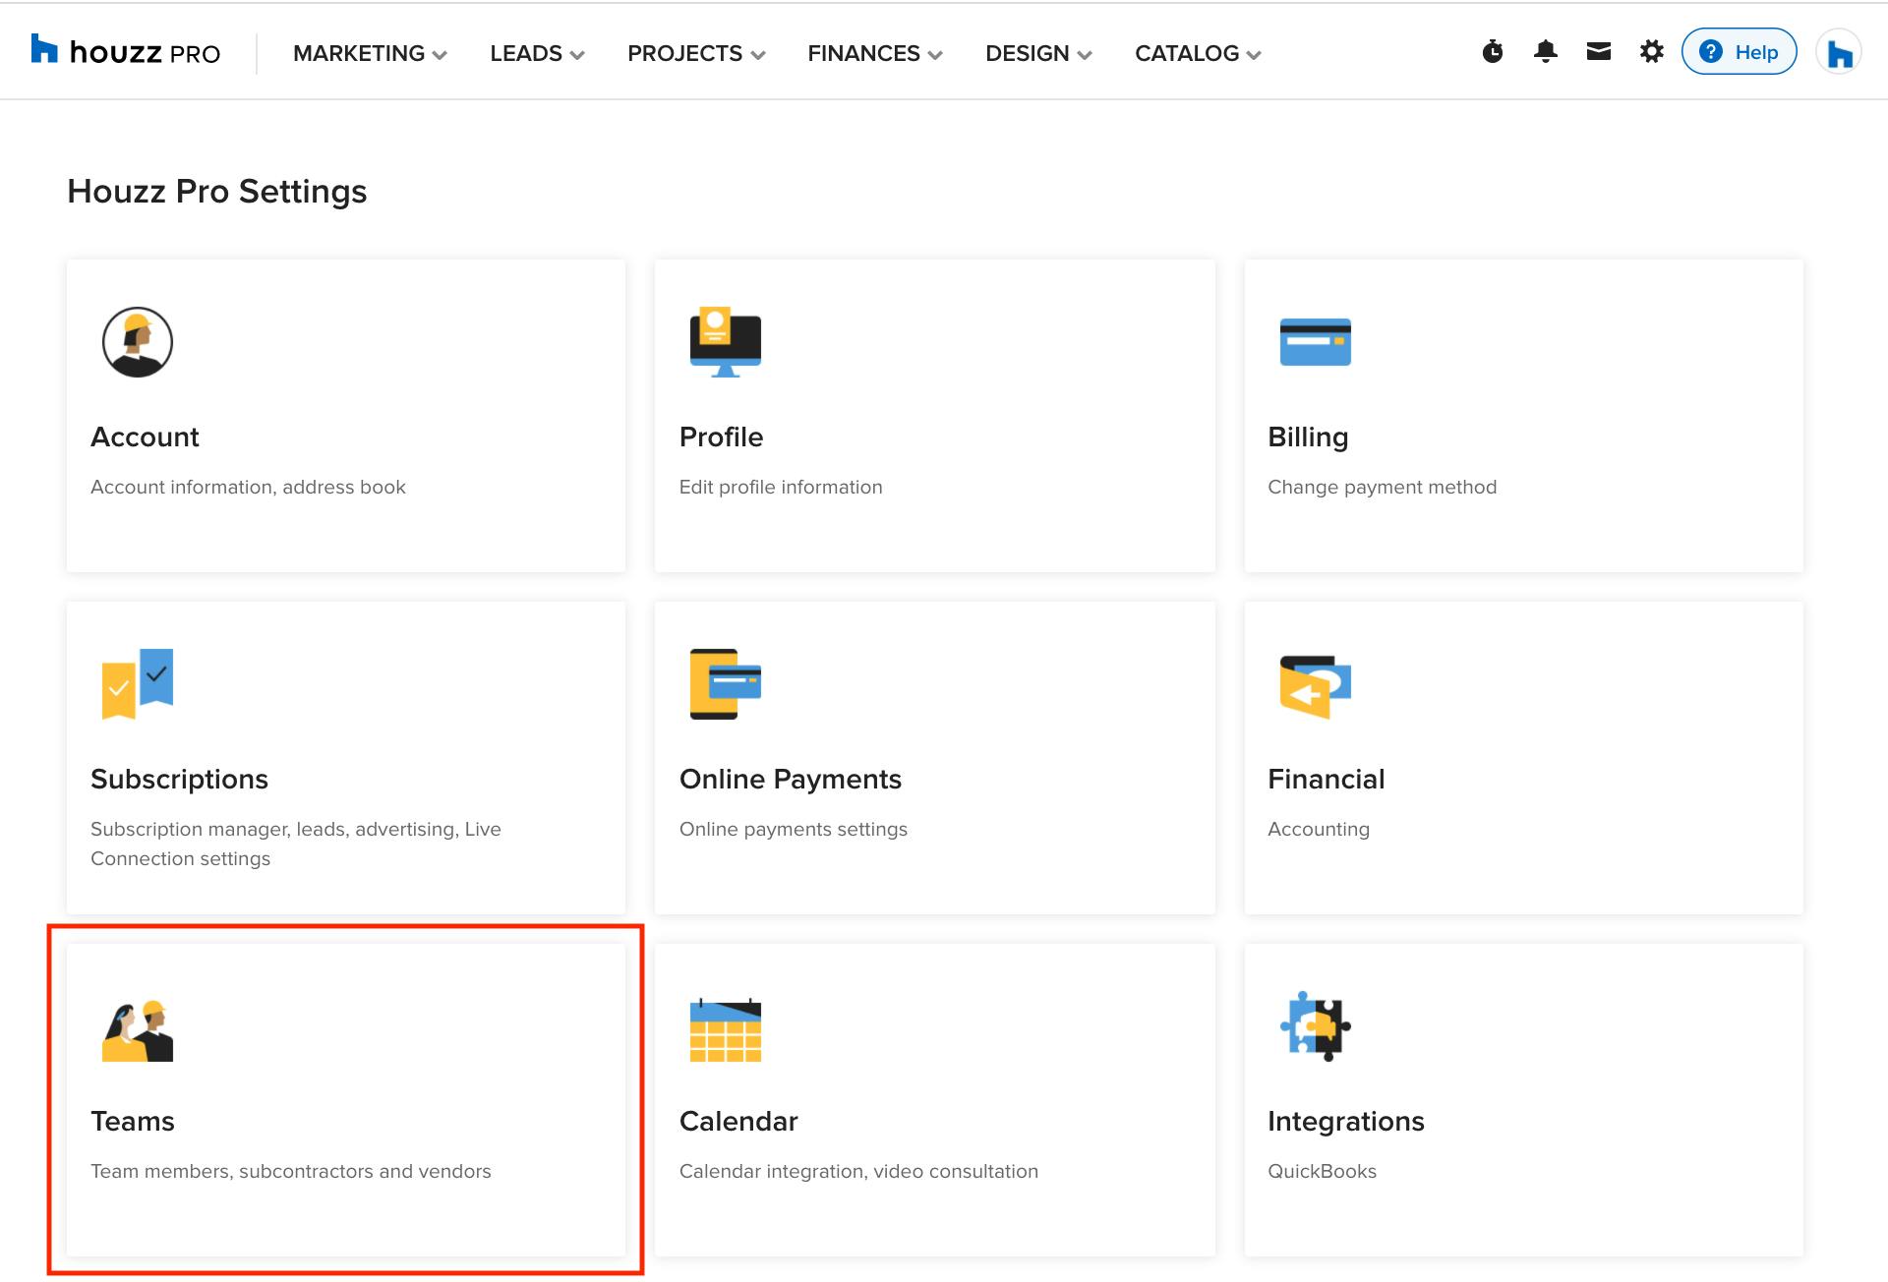Click 'Accounting' description text

click(1318, 829)
